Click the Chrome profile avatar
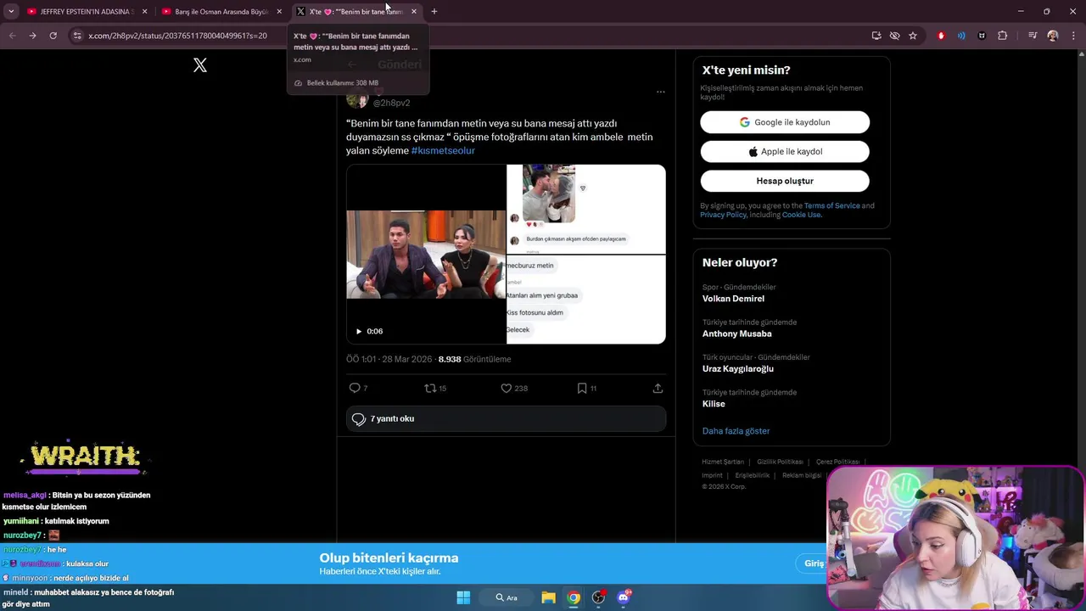 click(1053, 36)
